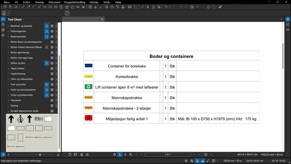Viewport: 291px width, 164px height.
Task: Open the properties gear panel on right edge
Action: [288, 19]
